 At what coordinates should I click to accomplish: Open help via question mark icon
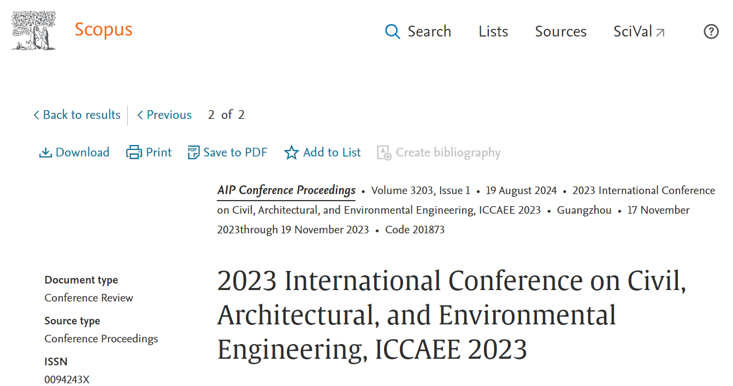tap(711, 32)
